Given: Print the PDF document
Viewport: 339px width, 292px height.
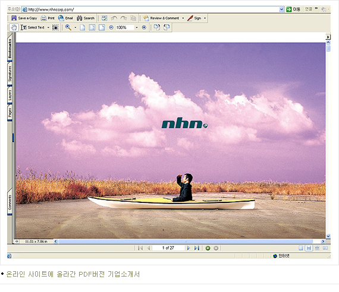Looking at the screenshot, I should click(x=48, y=18).
